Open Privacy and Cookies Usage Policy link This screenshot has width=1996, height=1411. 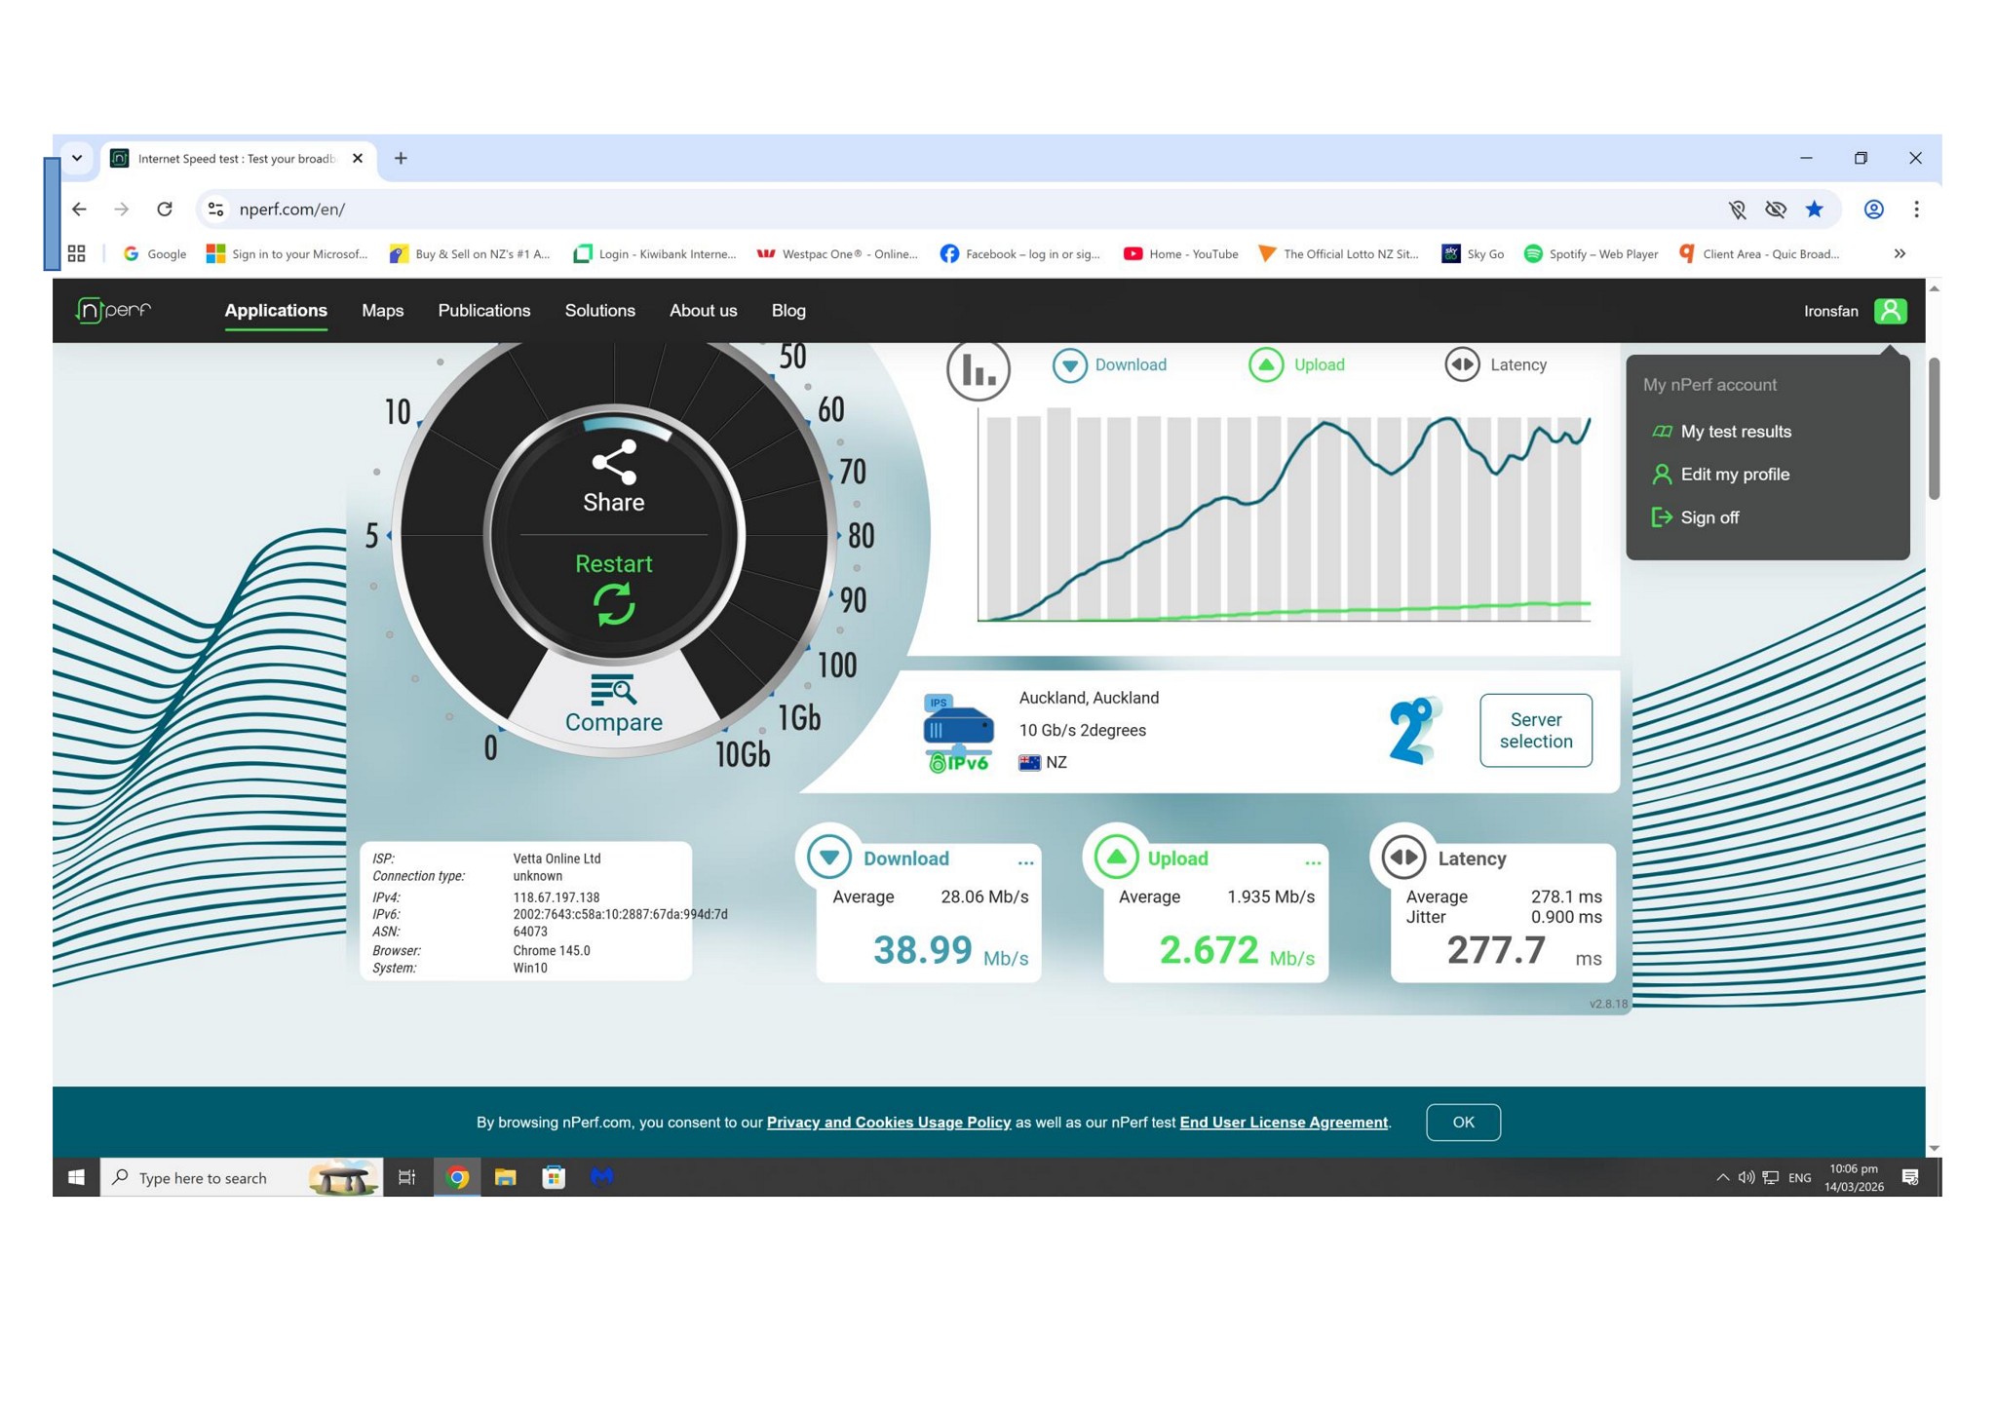pos(888,1123)
